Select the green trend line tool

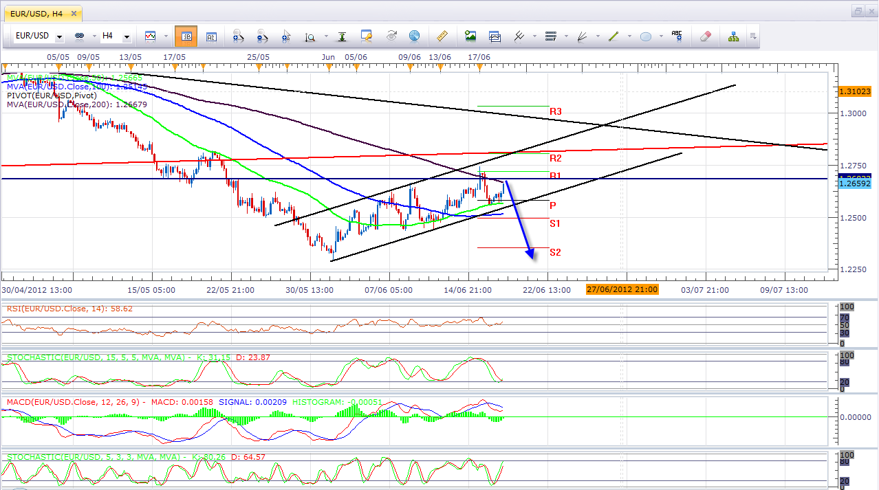pos(614,36)
